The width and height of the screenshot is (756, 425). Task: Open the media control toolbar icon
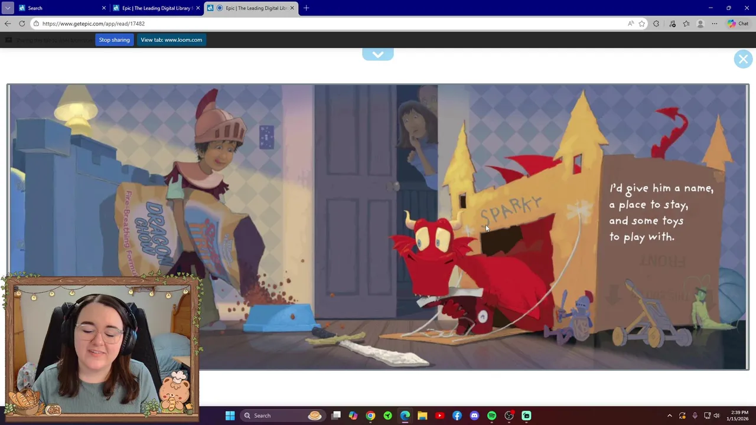[672, 24]
